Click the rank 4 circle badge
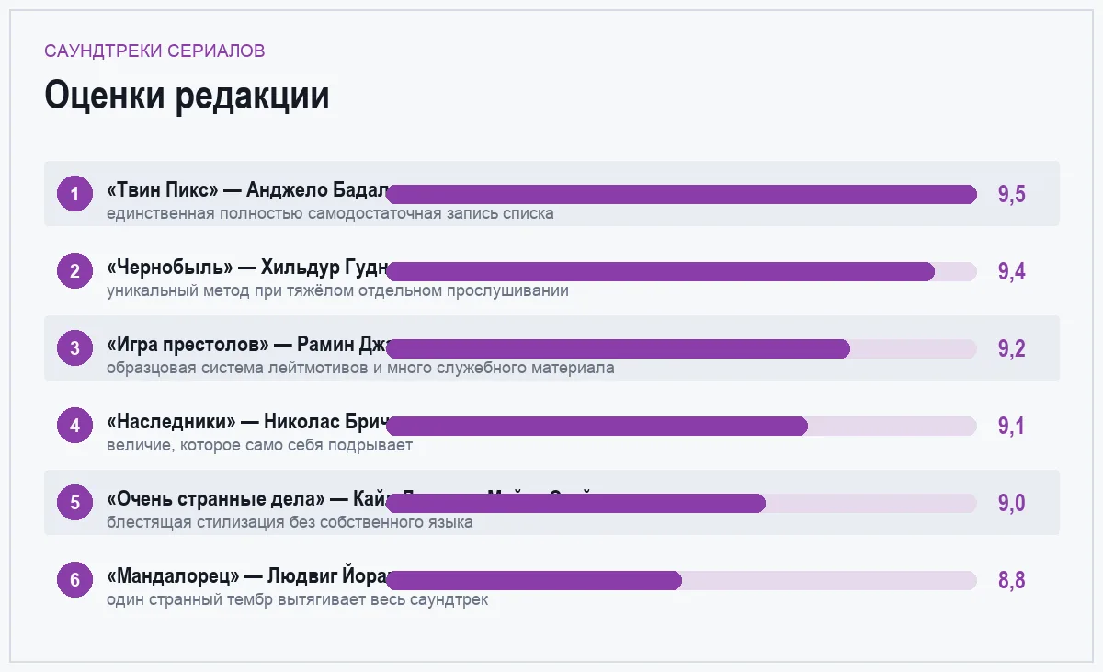Viewport: 1103px width, 672px height. [75, 426]
